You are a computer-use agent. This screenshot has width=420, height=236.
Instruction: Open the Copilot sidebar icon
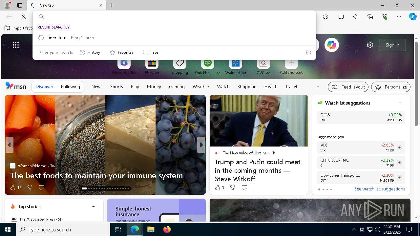[x=412, y=17]
